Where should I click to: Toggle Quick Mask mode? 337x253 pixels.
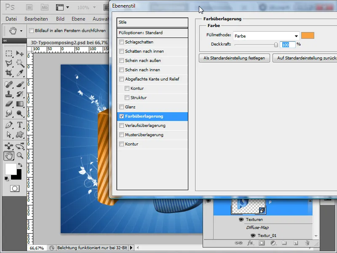click(x=15, y=188)
